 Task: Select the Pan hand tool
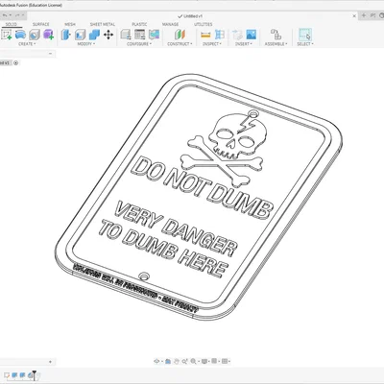(177, 361)
